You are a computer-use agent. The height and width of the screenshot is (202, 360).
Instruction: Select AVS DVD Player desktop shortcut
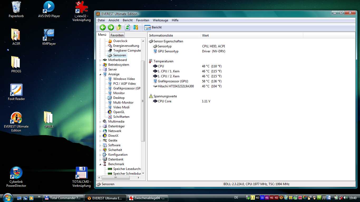(x=49, y=9)
